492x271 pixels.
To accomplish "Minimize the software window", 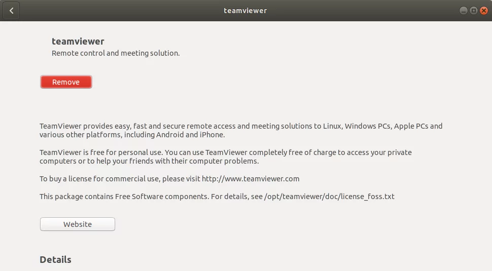I will coord(464,11).
